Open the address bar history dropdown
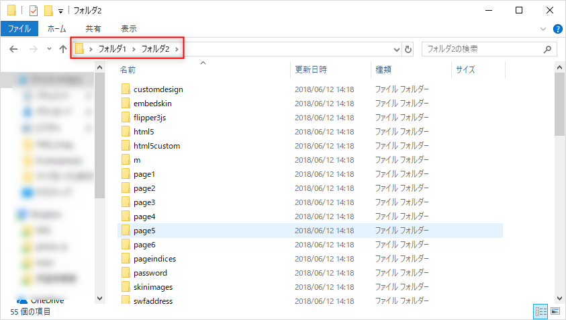566x320 pixels. (397, 49)
